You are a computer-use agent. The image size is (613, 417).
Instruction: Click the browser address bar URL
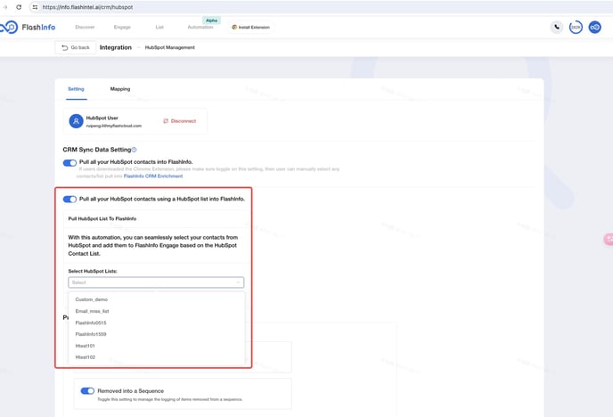(87, 7)
